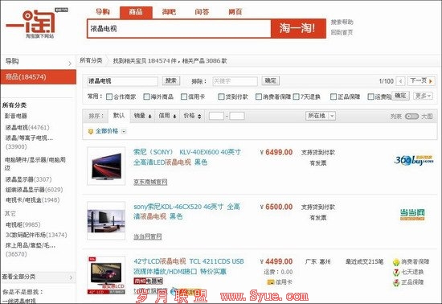This screenshot has height=304, width=442.
Task: Go to previous results page arrow
Action: coord(400,81)
